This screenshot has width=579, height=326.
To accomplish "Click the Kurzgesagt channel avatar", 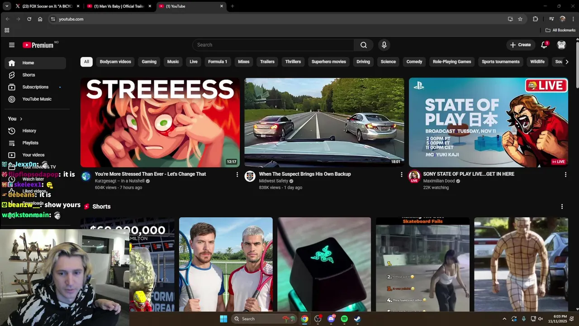I will 86,177.
